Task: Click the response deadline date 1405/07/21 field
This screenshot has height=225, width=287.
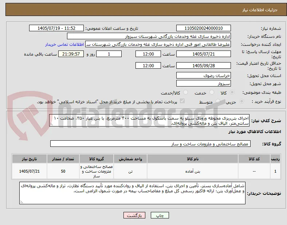Action: tap(203, 54)
